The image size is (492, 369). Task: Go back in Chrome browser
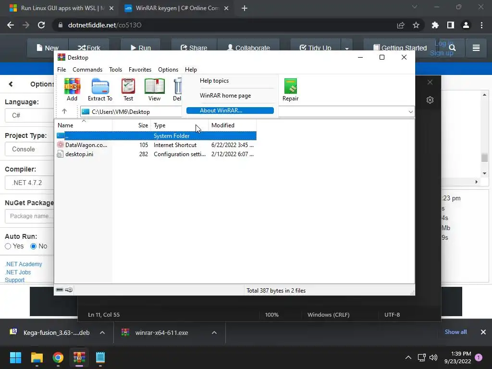tap(11, 25)
